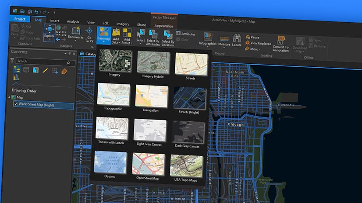Click the Go To XY tool
This screenshot has height=203, width=362.
tap(89, 35)
